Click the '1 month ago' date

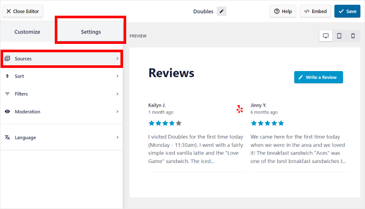pyautogui.click(x=161, y=112)
